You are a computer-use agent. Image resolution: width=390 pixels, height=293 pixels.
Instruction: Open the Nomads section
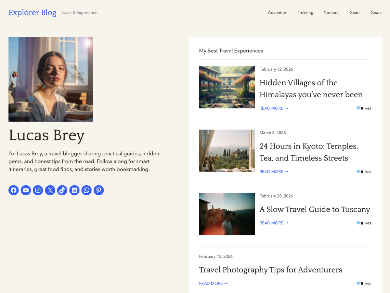click(x=331, y=12)
